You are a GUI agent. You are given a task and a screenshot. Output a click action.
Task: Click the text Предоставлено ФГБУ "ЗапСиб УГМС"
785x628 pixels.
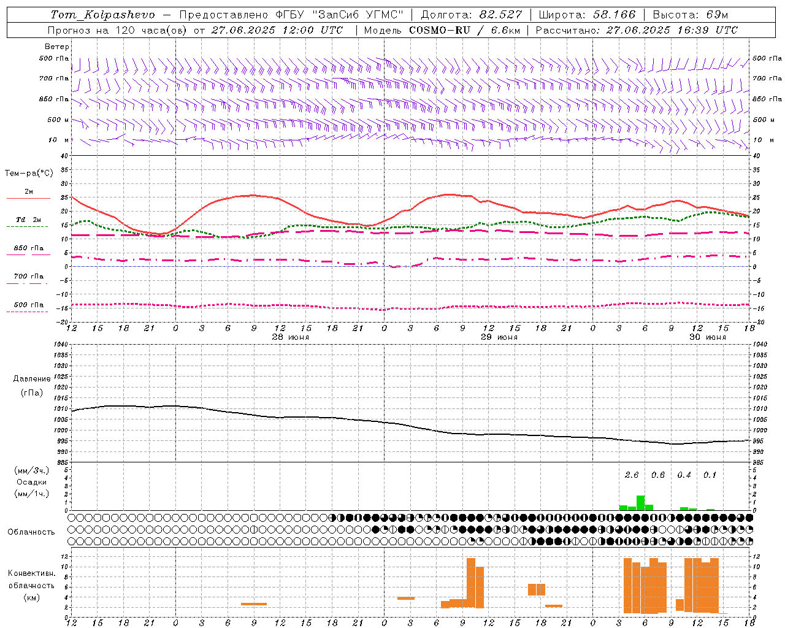click(x=292, y=15)
